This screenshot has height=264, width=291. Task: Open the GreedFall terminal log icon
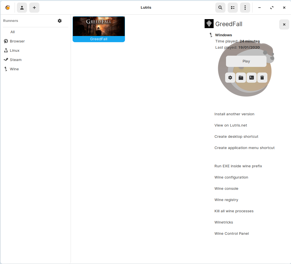tap(252, 78)
